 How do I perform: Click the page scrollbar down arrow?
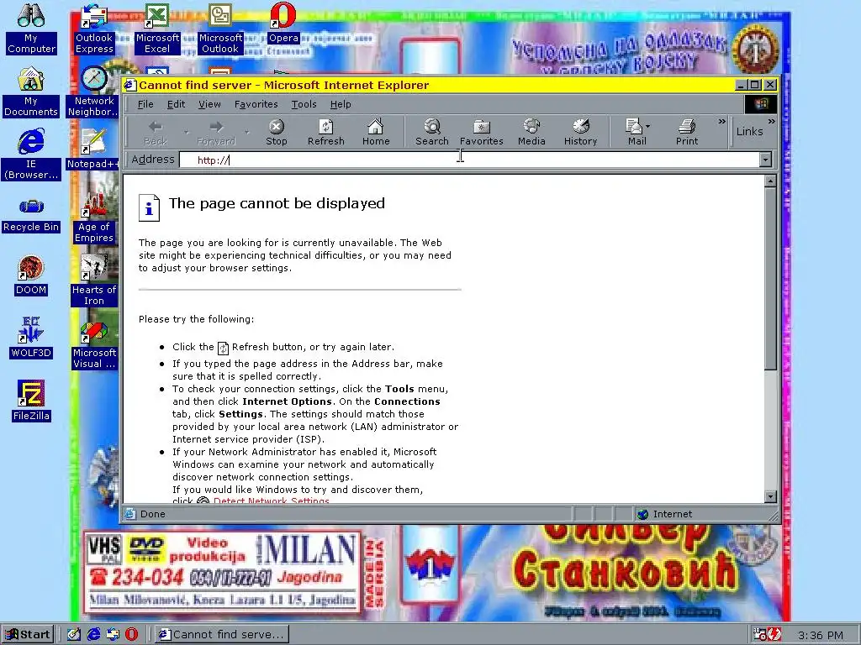770,496
